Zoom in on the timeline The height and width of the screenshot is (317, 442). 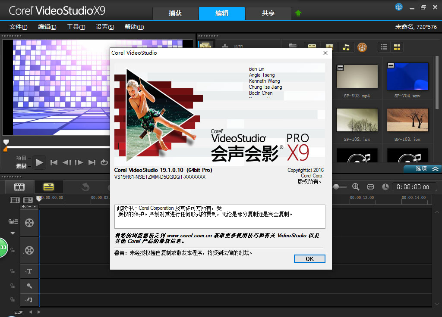[x=356, y=187]
